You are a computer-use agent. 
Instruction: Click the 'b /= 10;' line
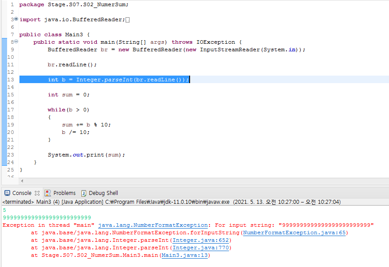coord(76,132)
